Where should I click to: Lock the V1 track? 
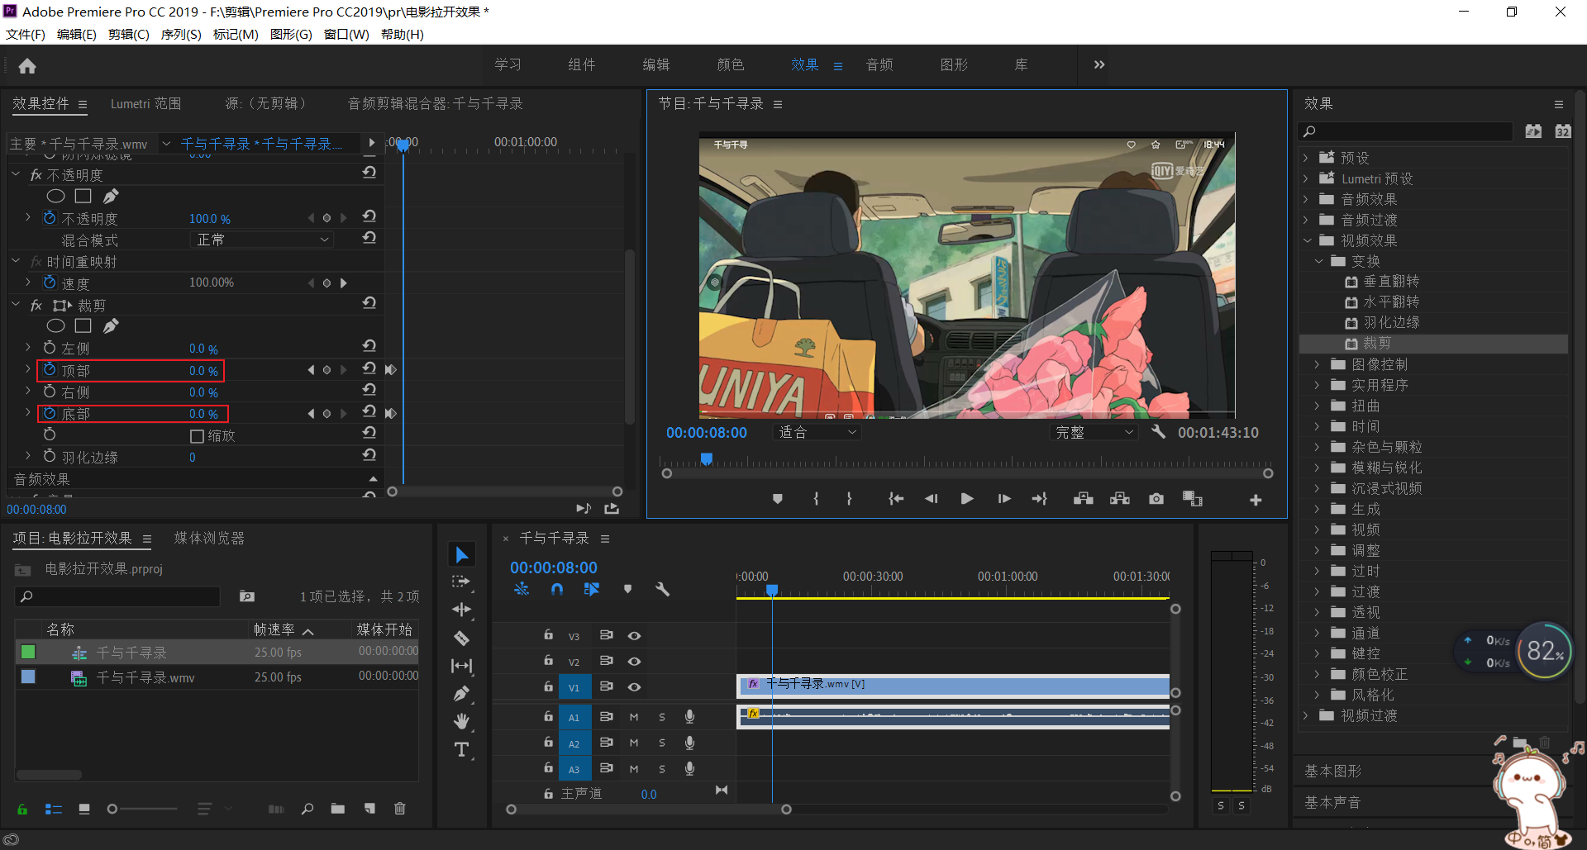pyautogui.click(x=548, y=686)
